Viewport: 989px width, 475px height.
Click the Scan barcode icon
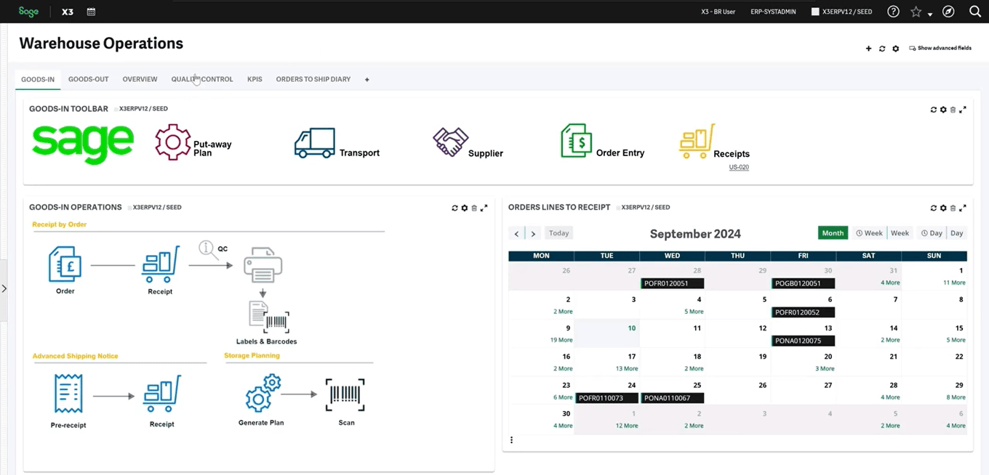(345, 396)
